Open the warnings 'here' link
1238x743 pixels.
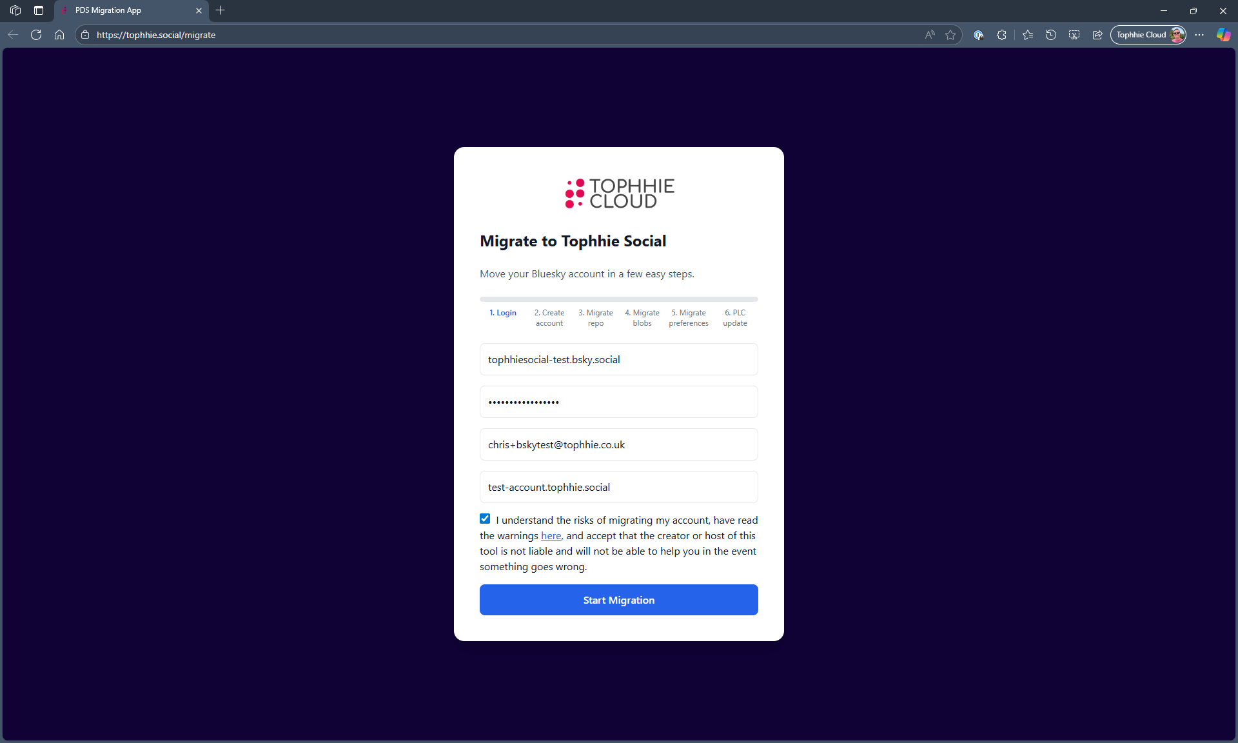(x=551, y=535)
